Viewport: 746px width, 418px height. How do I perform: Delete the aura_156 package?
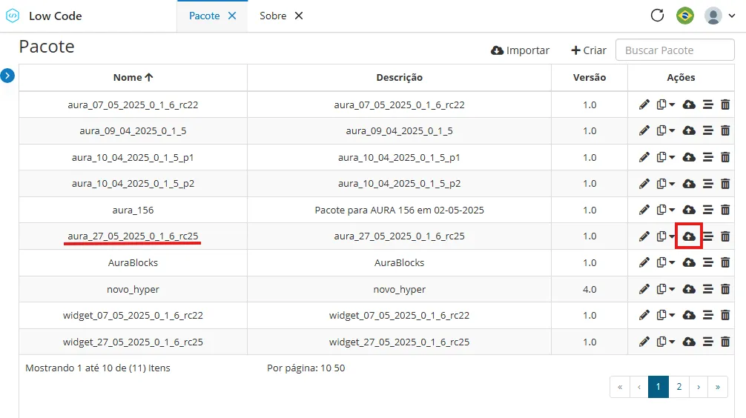[725, 210]
